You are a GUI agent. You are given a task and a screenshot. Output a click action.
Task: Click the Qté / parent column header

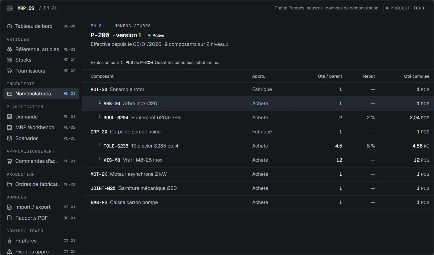(330, 76)
